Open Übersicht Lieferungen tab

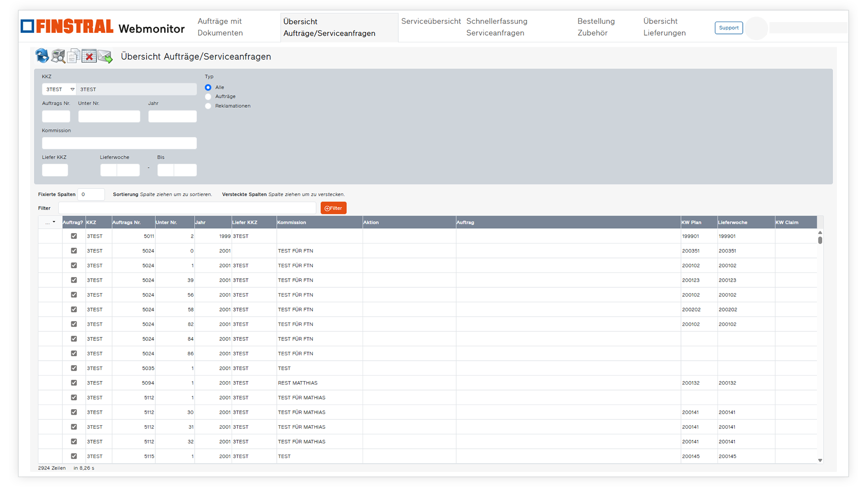tap(664, 27)
